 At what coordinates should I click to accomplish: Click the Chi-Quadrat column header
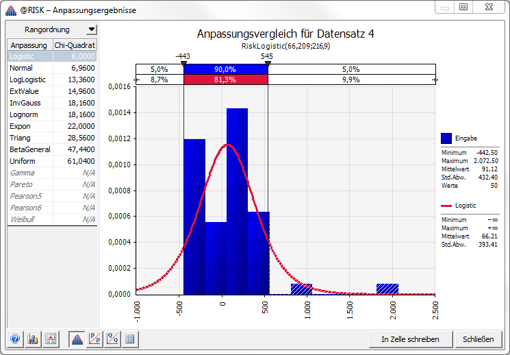pos(75,45)
